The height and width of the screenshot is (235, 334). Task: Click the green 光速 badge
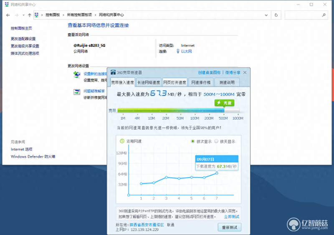(x=224, y=103)
